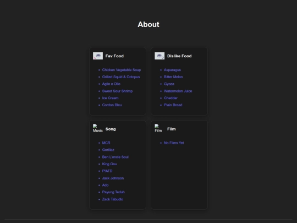Select the Song card title
Image resolution: width=297 pixels, height=223 pixels.
coord(111,129)
